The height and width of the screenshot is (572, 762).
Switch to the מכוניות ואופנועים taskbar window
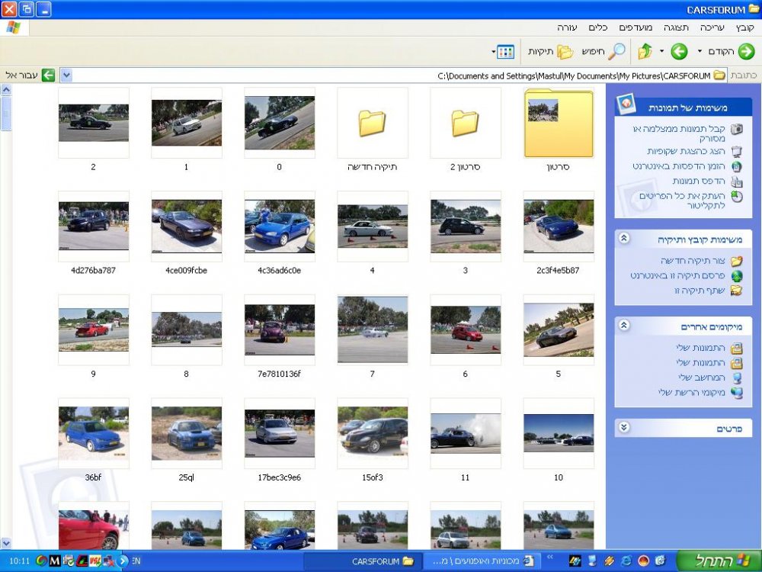pos(481,561)
